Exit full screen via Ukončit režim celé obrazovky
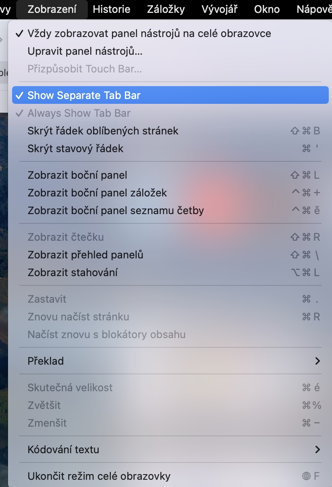 (99, 476)
